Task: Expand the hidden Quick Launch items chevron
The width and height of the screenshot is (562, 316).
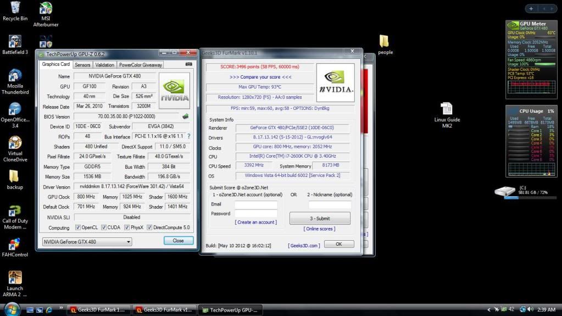Action: click(x=60, y=308)
